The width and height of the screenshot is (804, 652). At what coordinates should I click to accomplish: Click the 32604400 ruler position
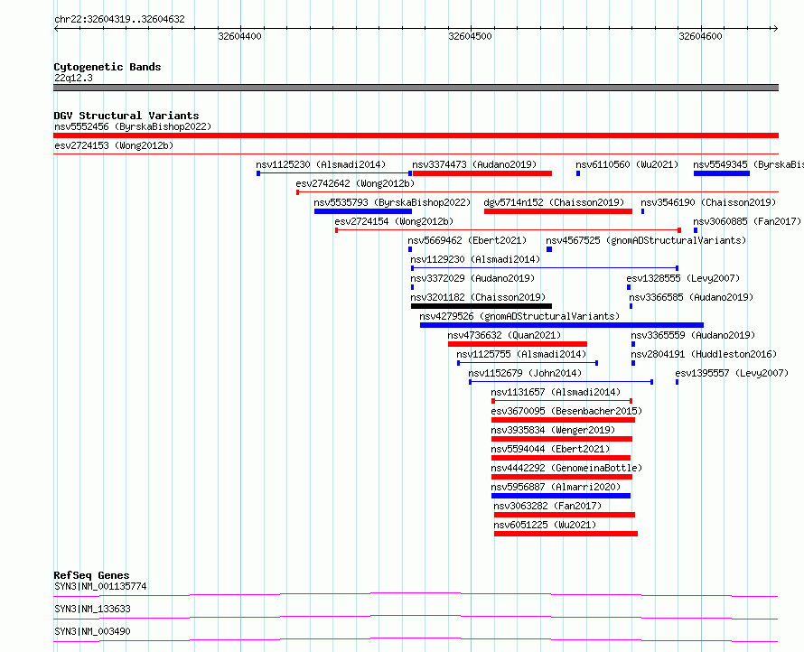tap(240, 36)
